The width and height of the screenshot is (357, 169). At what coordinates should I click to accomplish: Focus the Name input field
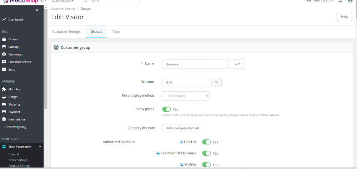pyautogui.click(x=195, y=64)
